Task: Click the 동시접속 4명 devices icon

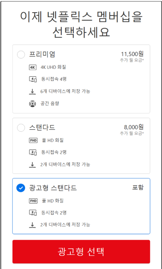Action: (x=33, y=79)
